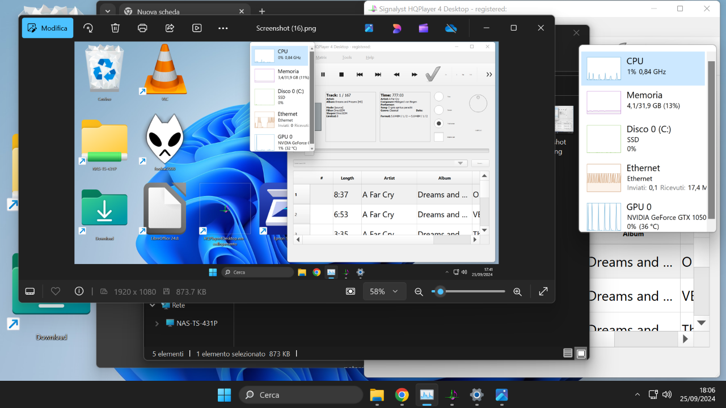Open the three-dots more options menu
The width and height of the screenshot is (726, 408).
tap(223, 28)
